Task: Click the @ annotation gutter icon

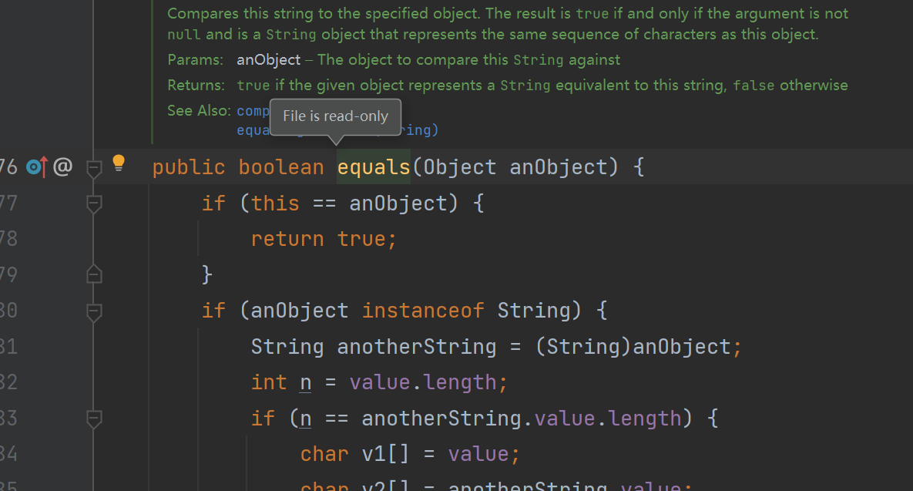Action: [x=62, y=166]
